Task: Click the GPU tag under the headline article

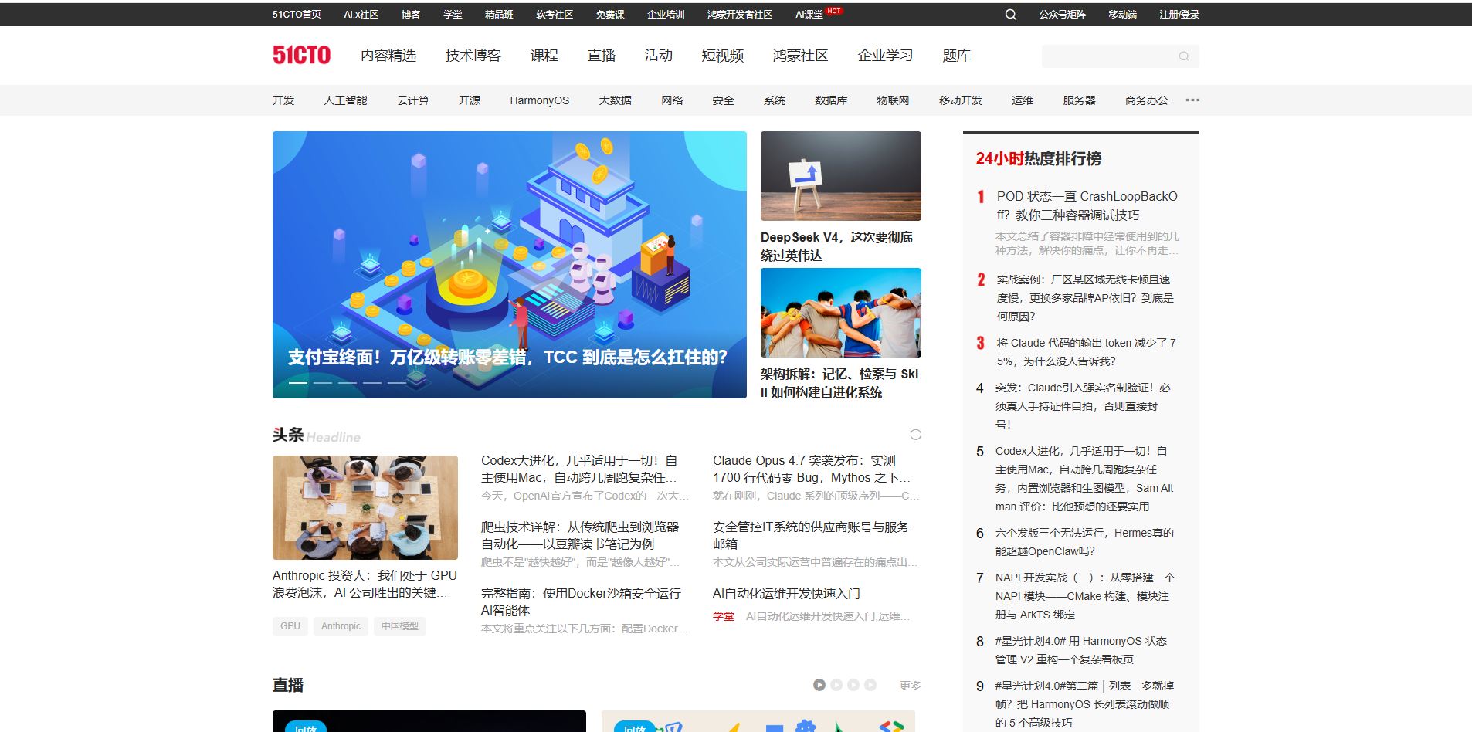Action: point(290,626)
